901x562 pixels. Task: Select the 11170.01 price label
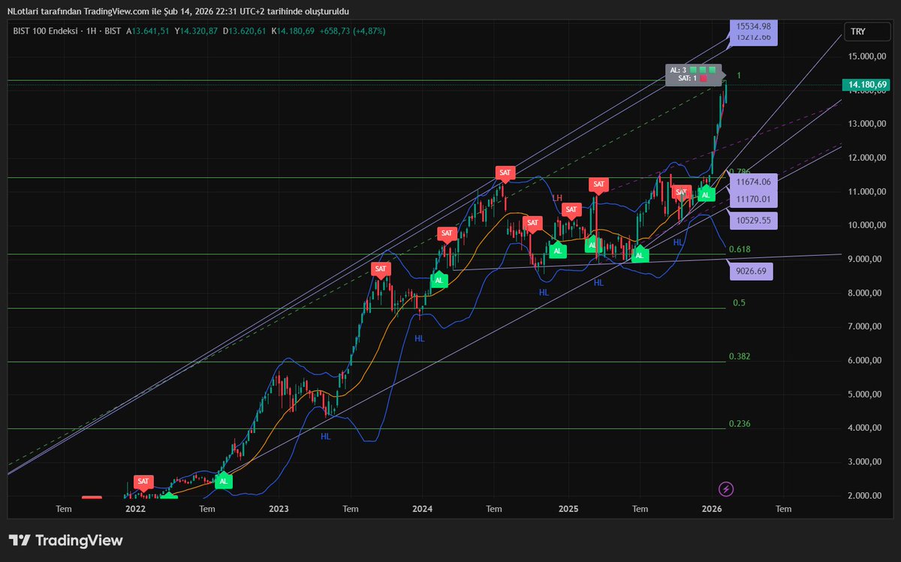pos(754,200)
